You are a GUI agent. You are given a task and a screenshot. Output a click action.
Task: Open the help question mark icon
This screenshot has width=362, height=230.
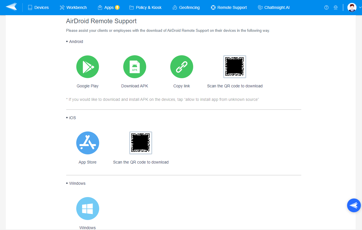click(x=326, y=7)
